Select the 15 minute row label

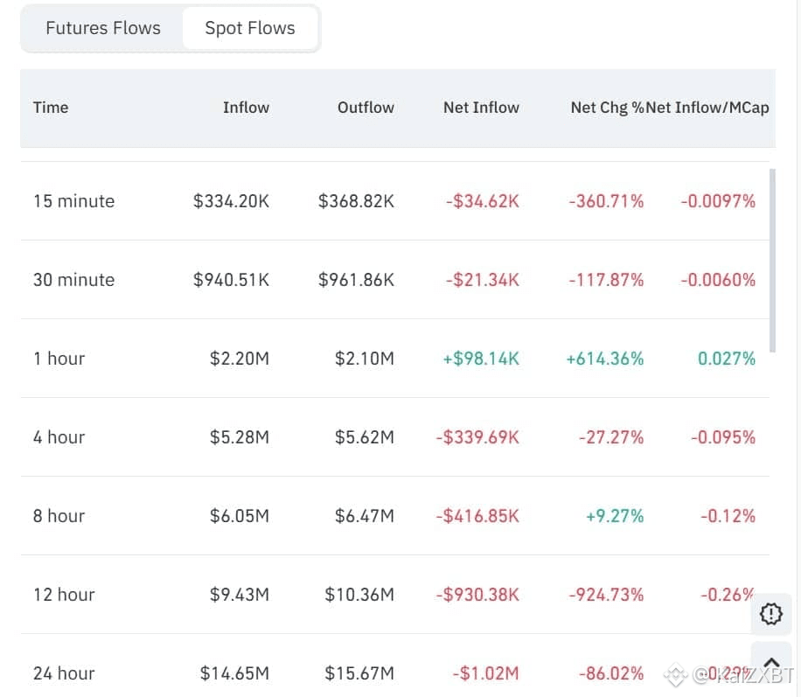point(73,201)
